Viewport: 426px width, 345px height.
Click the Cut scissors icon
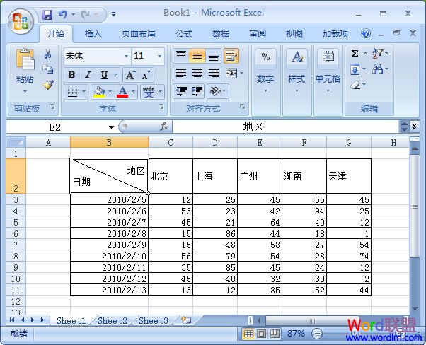[x=48, y=54]
